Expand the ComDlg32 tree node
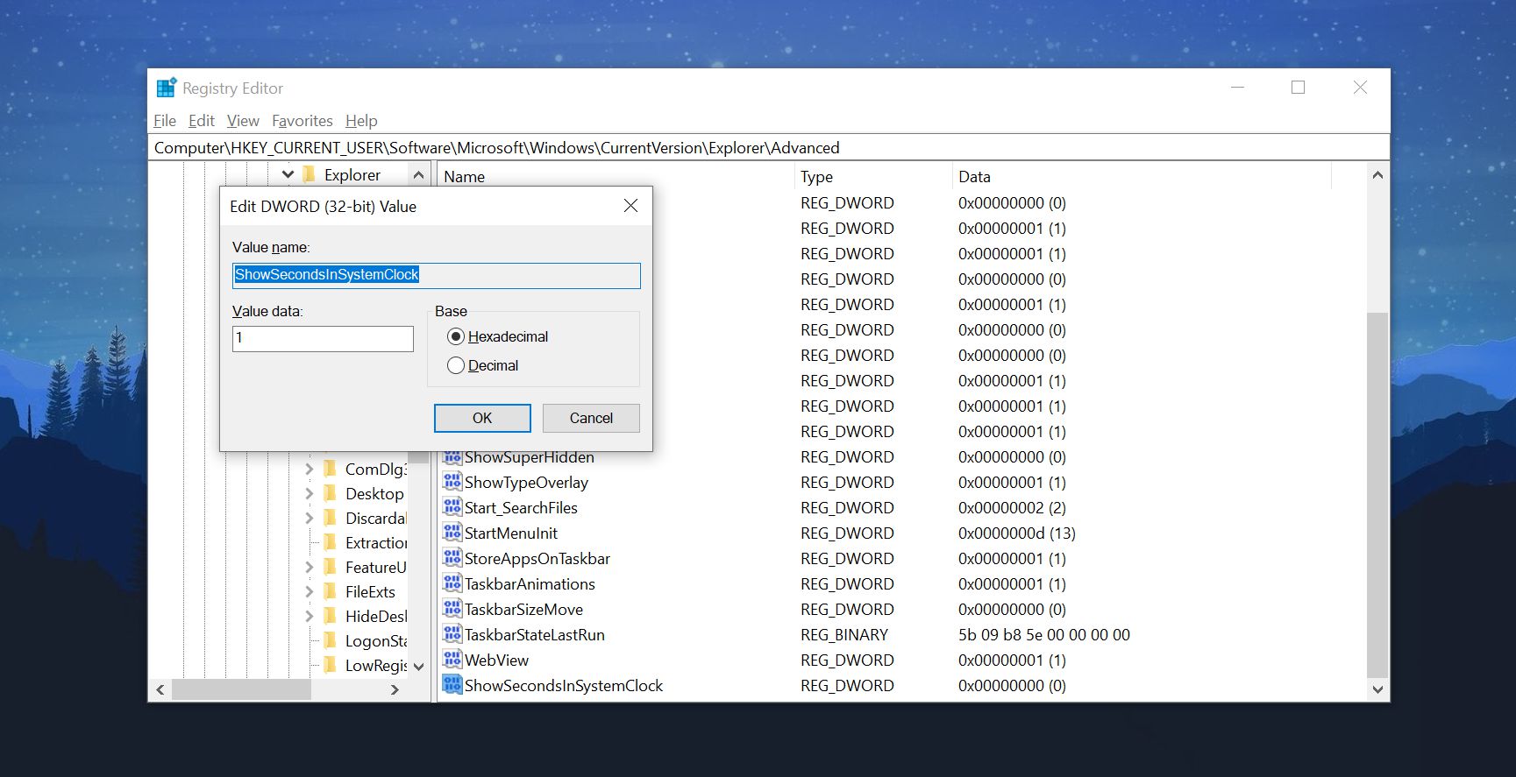The height and width of the screenshot is (777, 1516). point(309,469)
